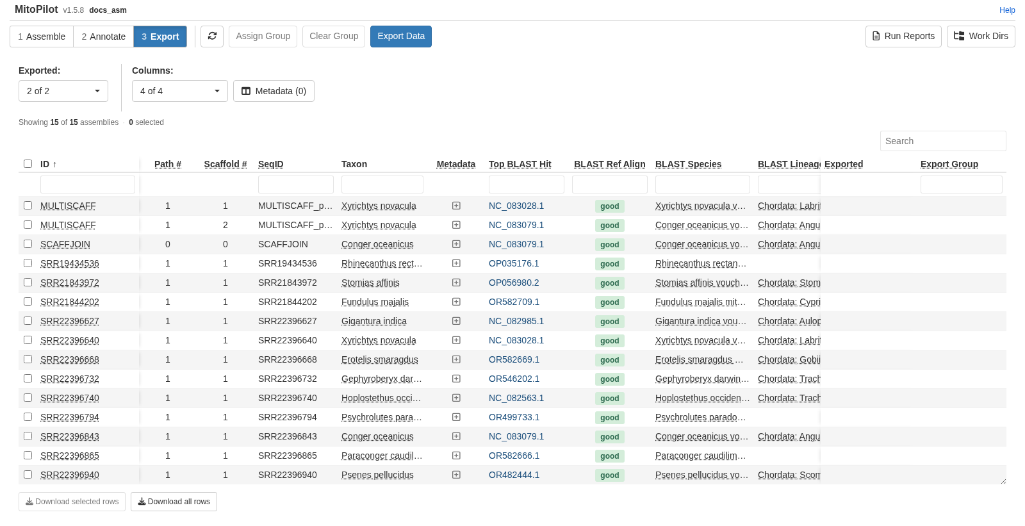The width and height of the screenshot is (1025, 526).
Task: Mark the SRR22396732 row checkbox
Action: coord(28,379)
